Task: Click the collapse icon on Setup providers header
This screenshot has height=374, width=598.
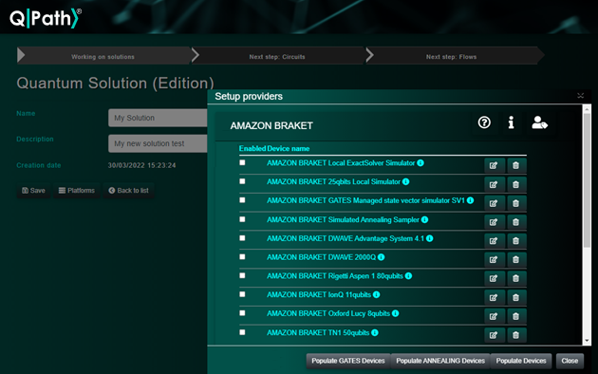Action: coord(581,96)
